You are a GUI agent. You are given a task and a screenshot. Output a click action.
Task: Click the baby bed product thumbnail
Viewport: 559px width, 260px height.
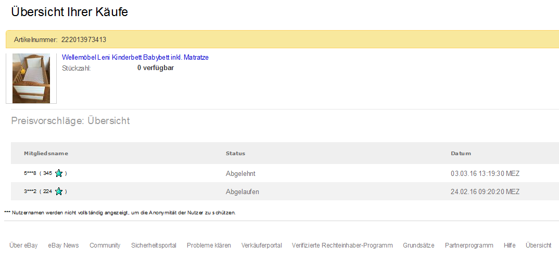click(x=31, y=78)
